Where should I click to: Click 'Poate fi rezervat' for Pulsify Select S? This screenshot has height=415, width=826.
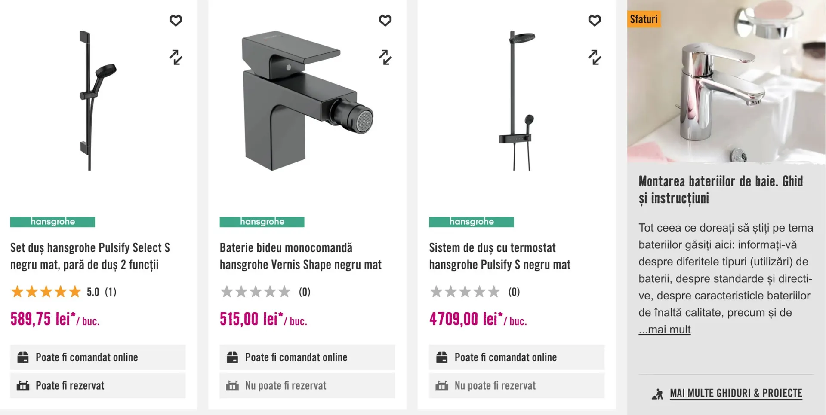coord(70,386)
